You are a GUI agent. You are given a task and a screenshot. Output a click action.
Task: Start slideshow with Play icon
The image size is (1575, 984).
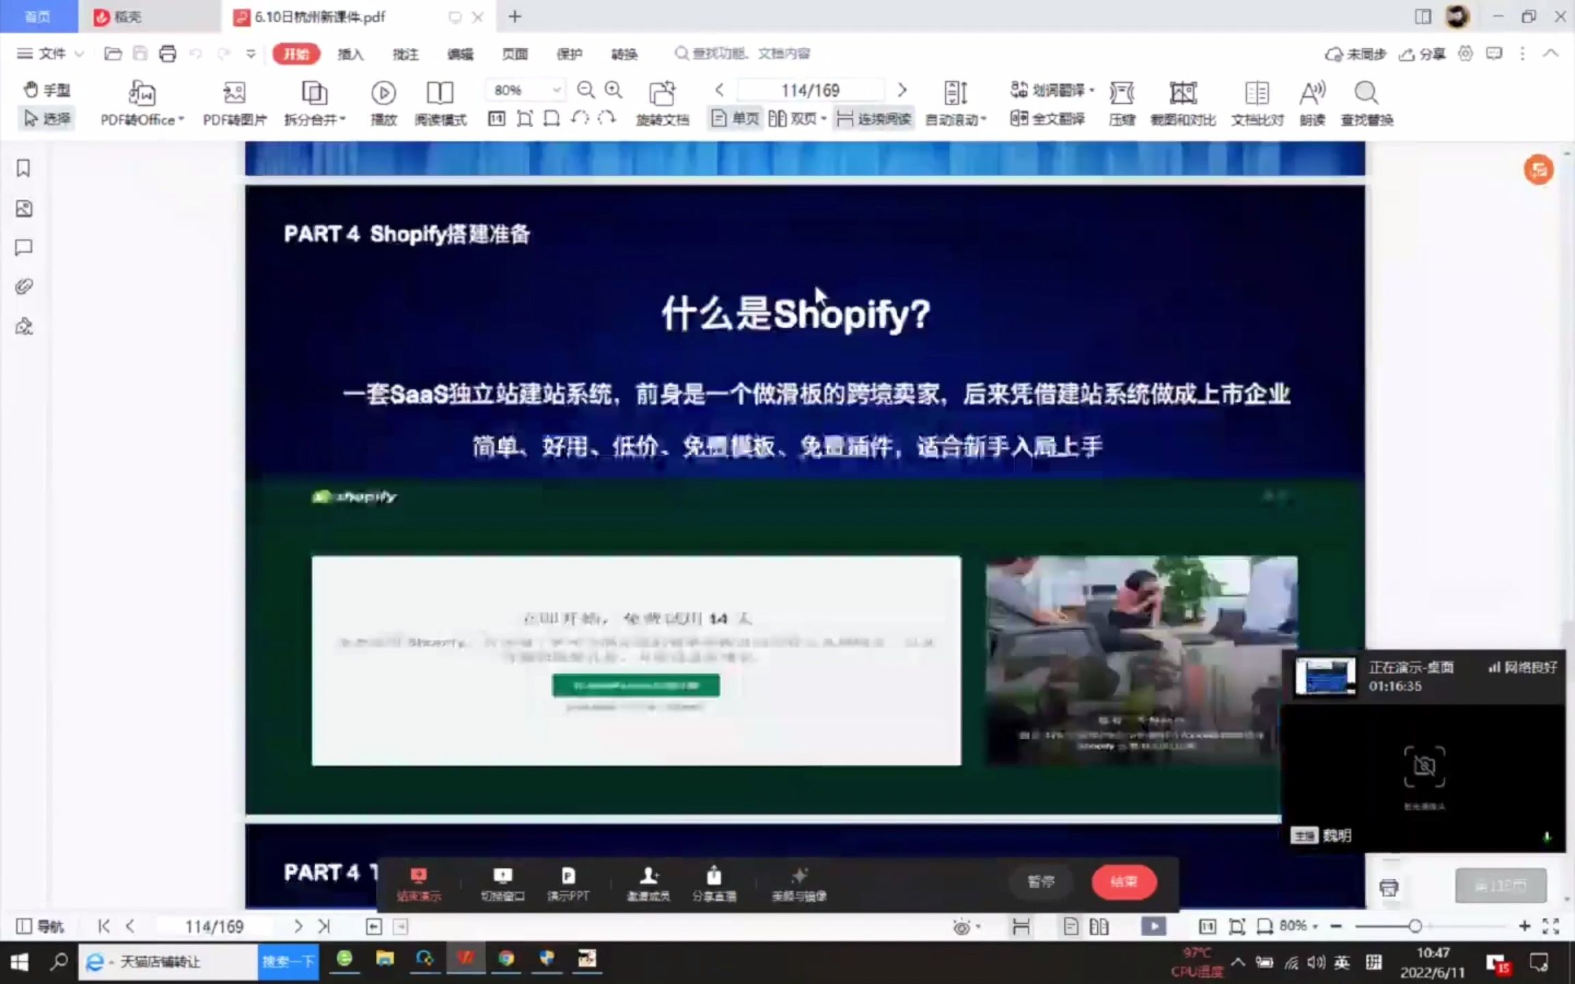383,103
